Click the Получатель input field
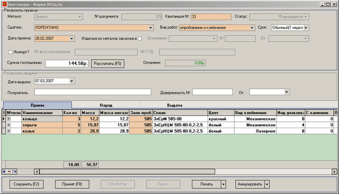 coord(92,92)
